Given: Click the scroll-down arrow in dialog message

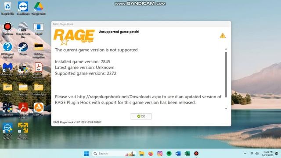Looking at the screenshot, I should (226, 108).
